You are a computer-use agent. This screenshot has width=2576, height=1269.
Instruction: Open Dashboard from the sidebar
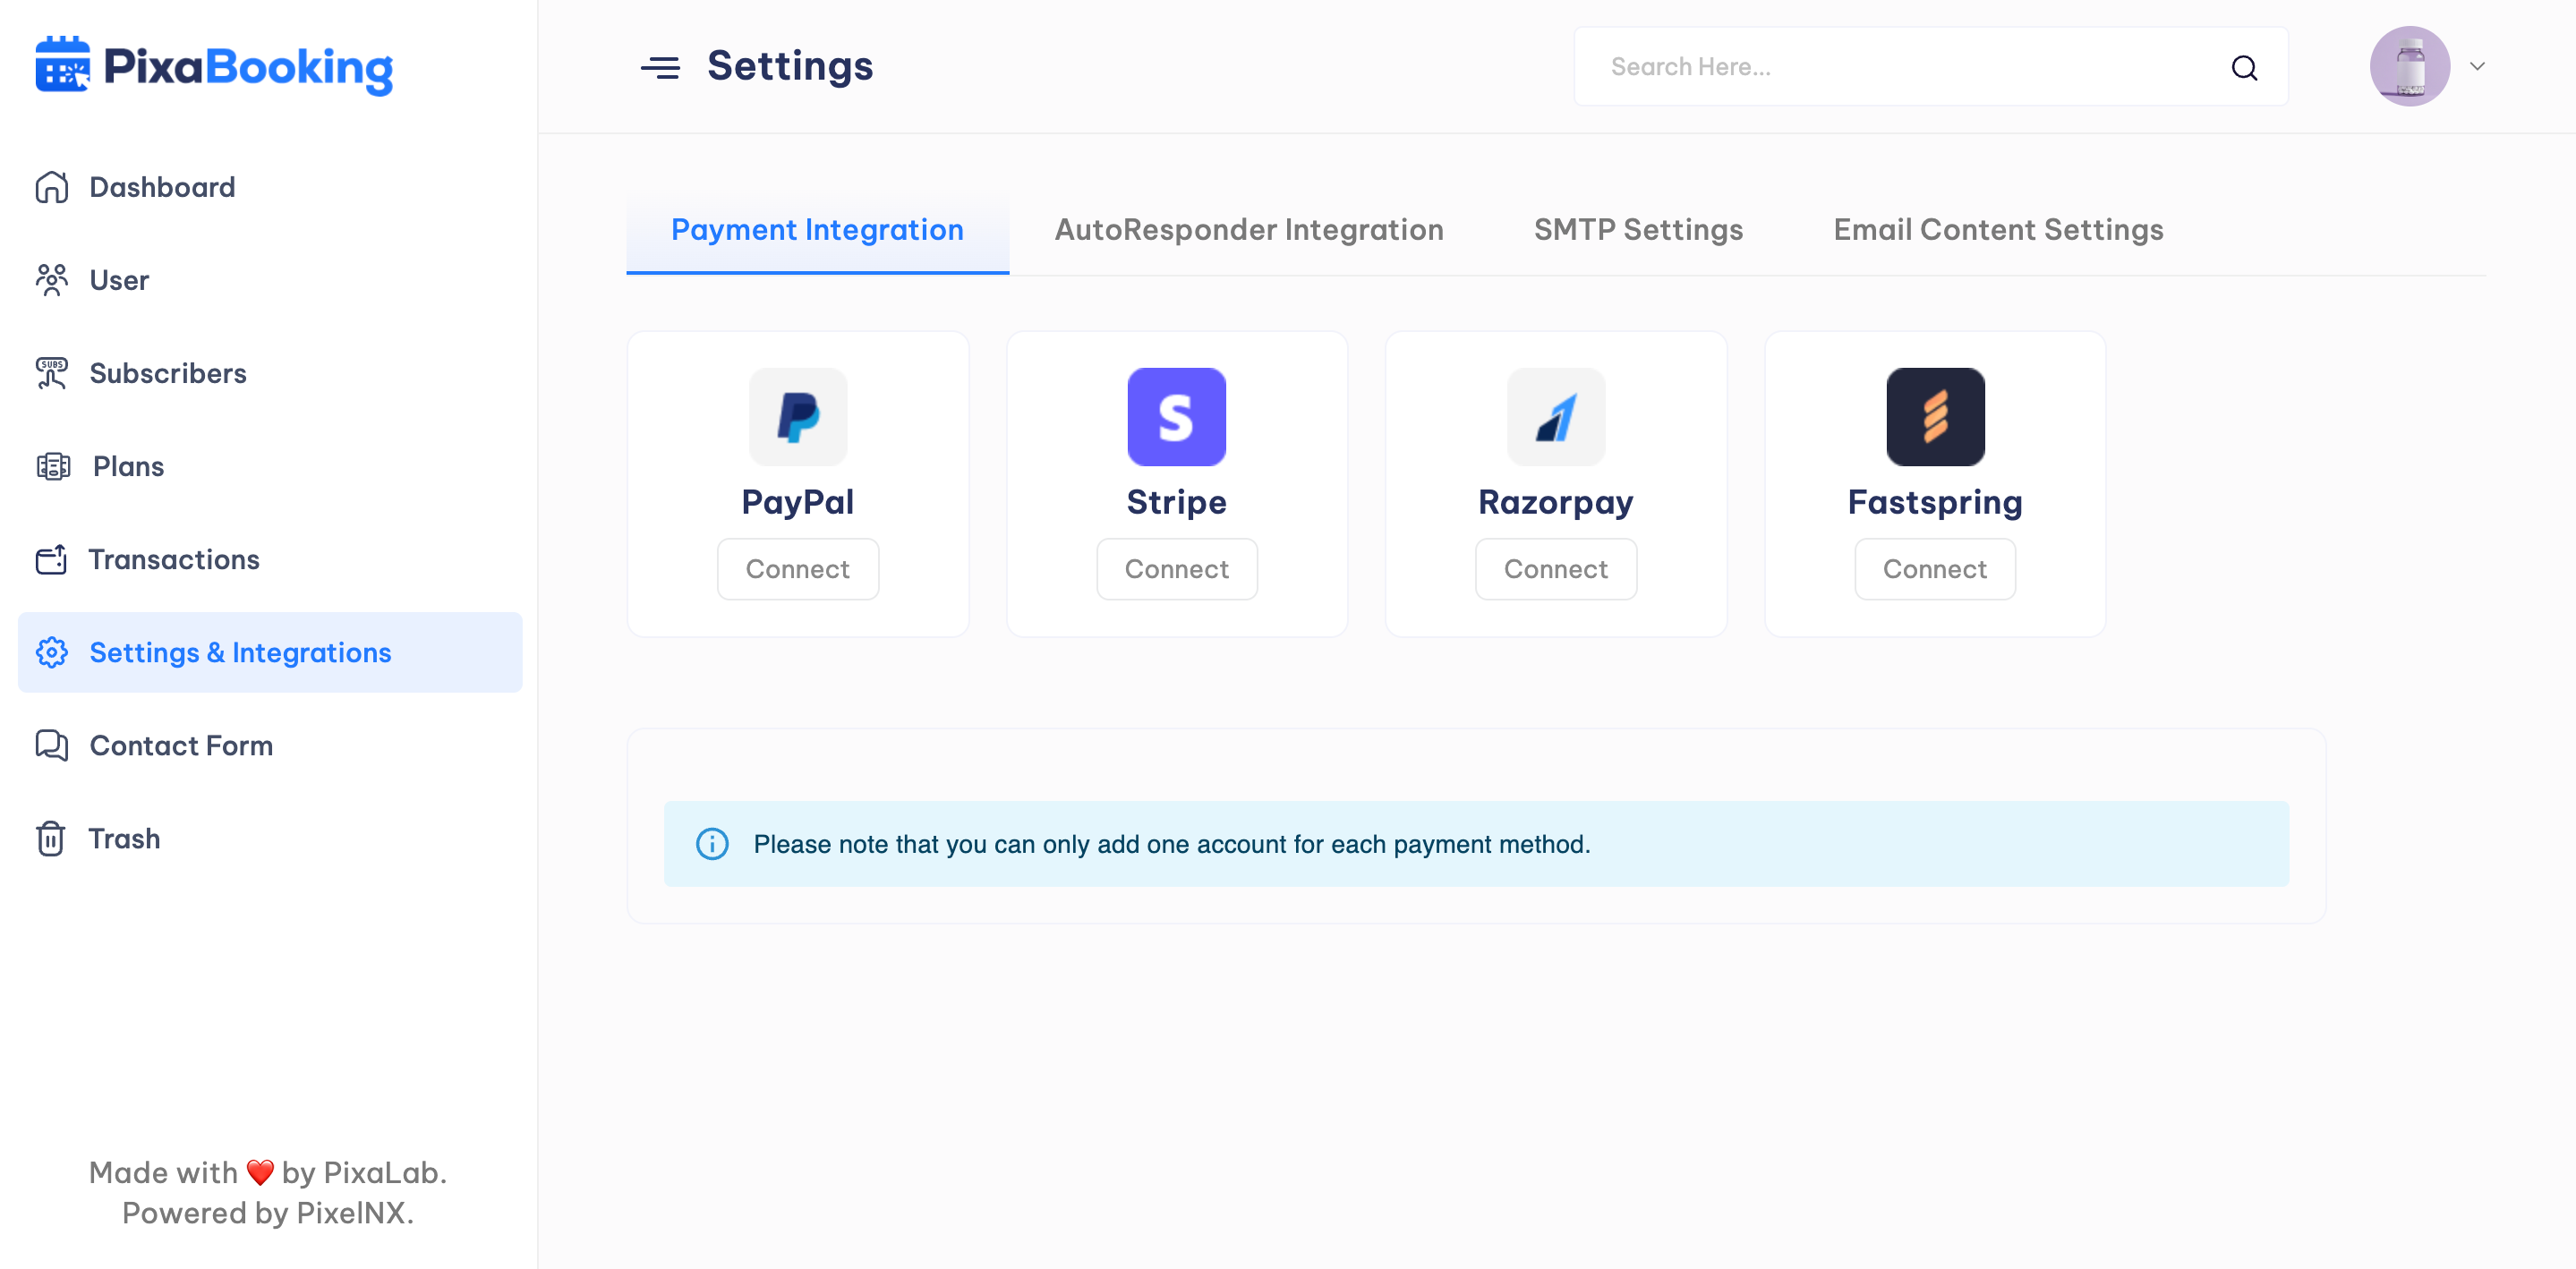(270, 187)
